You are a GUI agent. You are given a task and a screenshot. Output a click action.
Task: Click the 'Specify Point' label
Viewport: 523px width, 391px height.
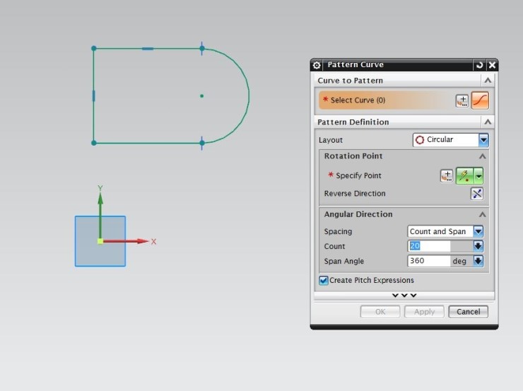point(358,175)
